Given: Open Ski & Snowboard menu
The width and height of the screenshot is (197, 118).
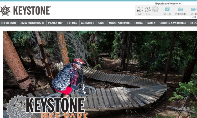Looking at the screenshot, I should (32, 23).
